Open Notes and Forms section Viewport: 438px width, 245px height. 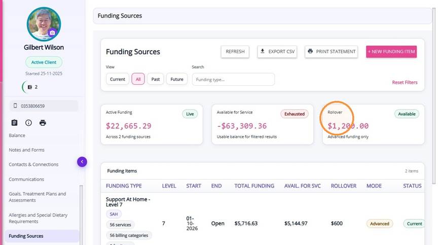(x=26, y=150)
